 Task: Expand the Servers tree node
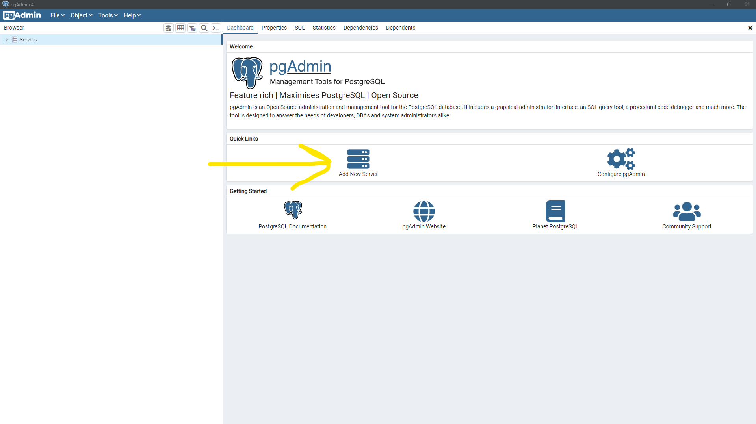(6, 39)
